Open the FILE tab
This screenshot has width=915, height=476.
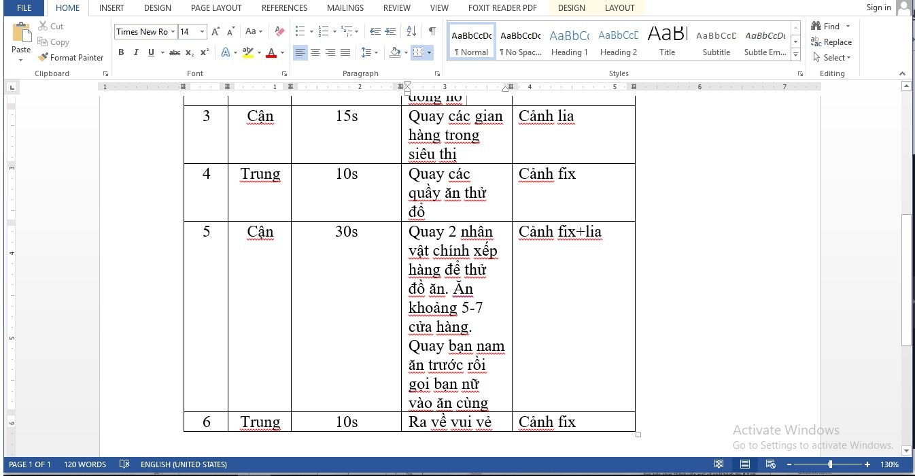tap(24, 8)
